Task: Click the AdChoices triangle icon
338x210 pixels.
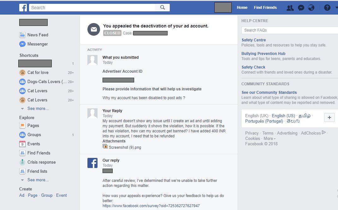Action: click(x=323, y=132)
